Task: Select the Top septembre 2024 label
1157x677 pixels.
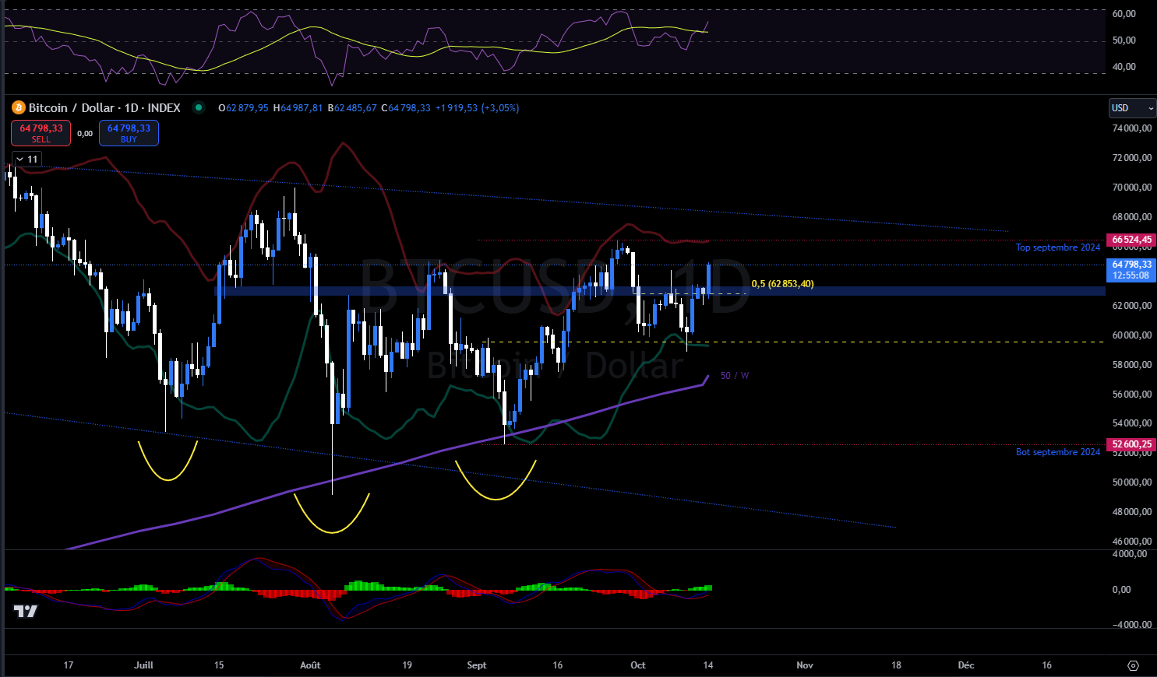Action: 1057,247
